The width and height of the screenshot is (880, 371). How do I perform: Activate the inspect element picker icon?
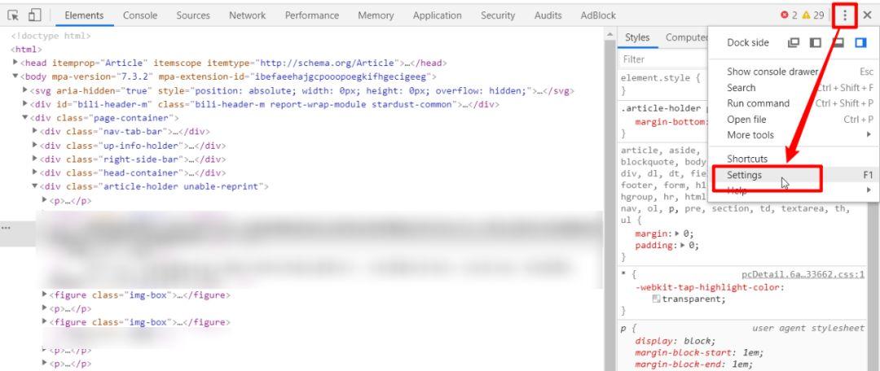tap(13, 15)
